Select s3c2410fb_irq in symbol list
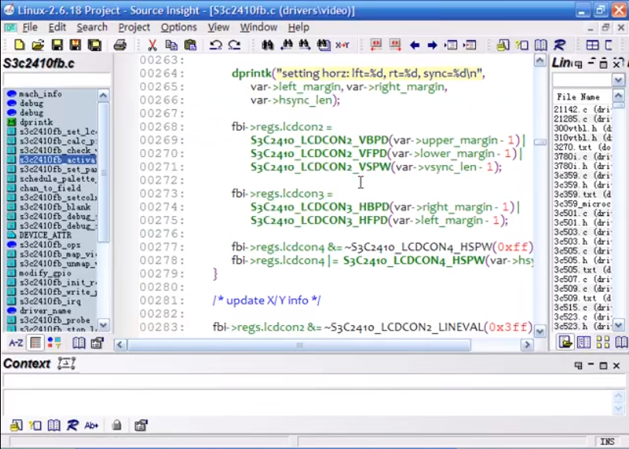The height and width of the screenshot is (449, 629). [x=50, y=301]
